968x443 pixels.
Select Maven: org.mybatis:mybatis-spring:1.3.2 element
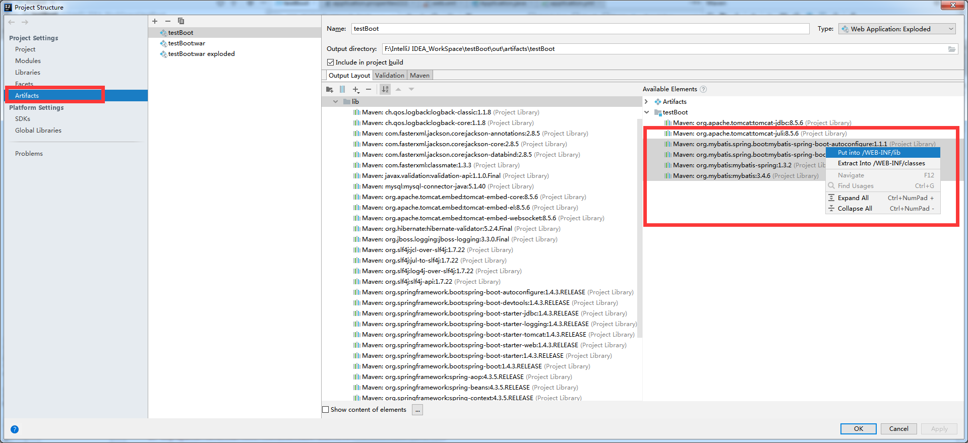tap(744, 165)
